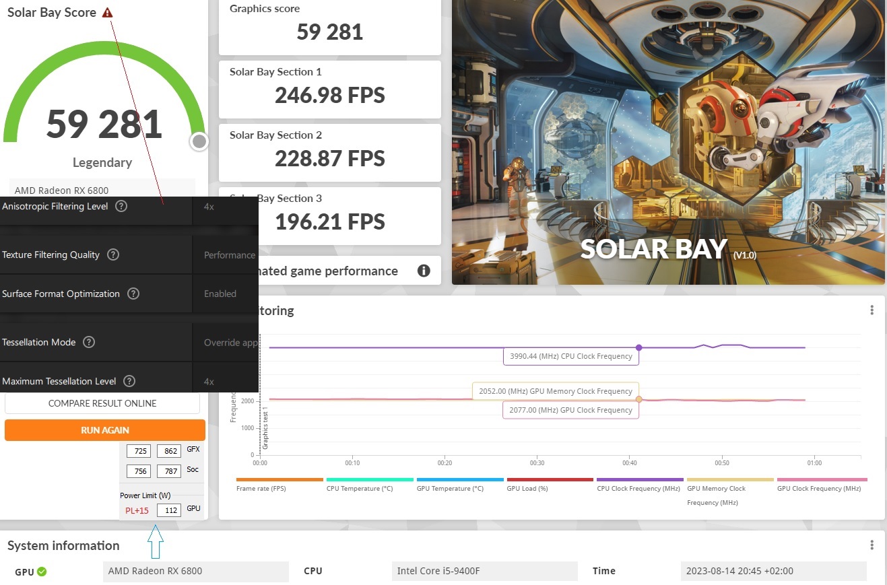Click the orange GPU memory clock data point
The width and height of the screenshot is (887, 585).
click(x=638, y=399)
